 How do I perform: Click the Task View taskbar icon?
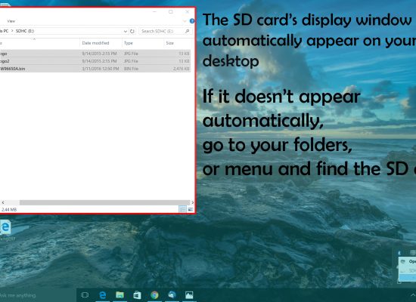85,295
